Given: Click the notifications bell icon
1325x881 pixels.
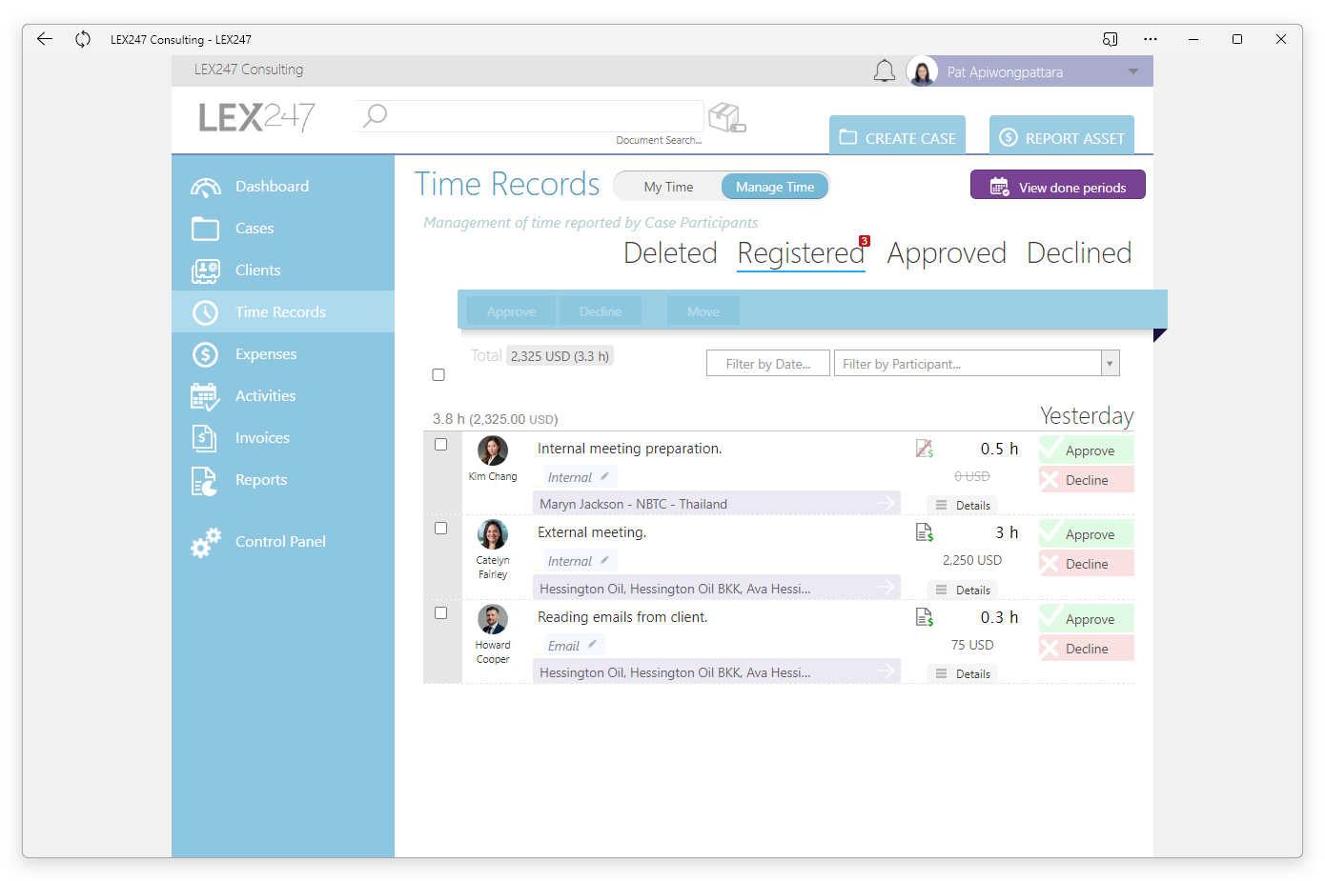Looking at the screenshot, I should click(x=885, y=71).
